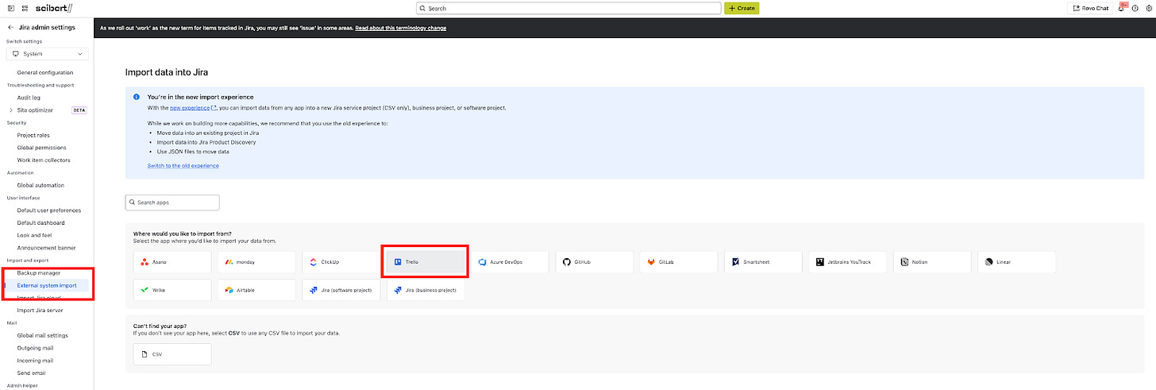Open Global mail settings
This screenshot has height=390, width=1156.
click(x=42, y=335)
